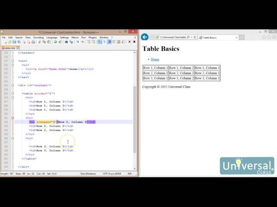Click the Redo arrow icon
The image size is (277, 207).
pyautogui.click(x=60, y=42)
